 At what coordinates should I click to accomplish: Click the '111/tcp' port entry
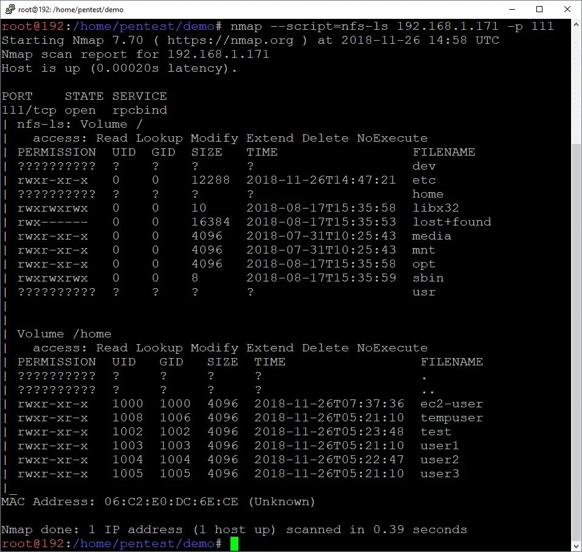[x=29, y=111]
